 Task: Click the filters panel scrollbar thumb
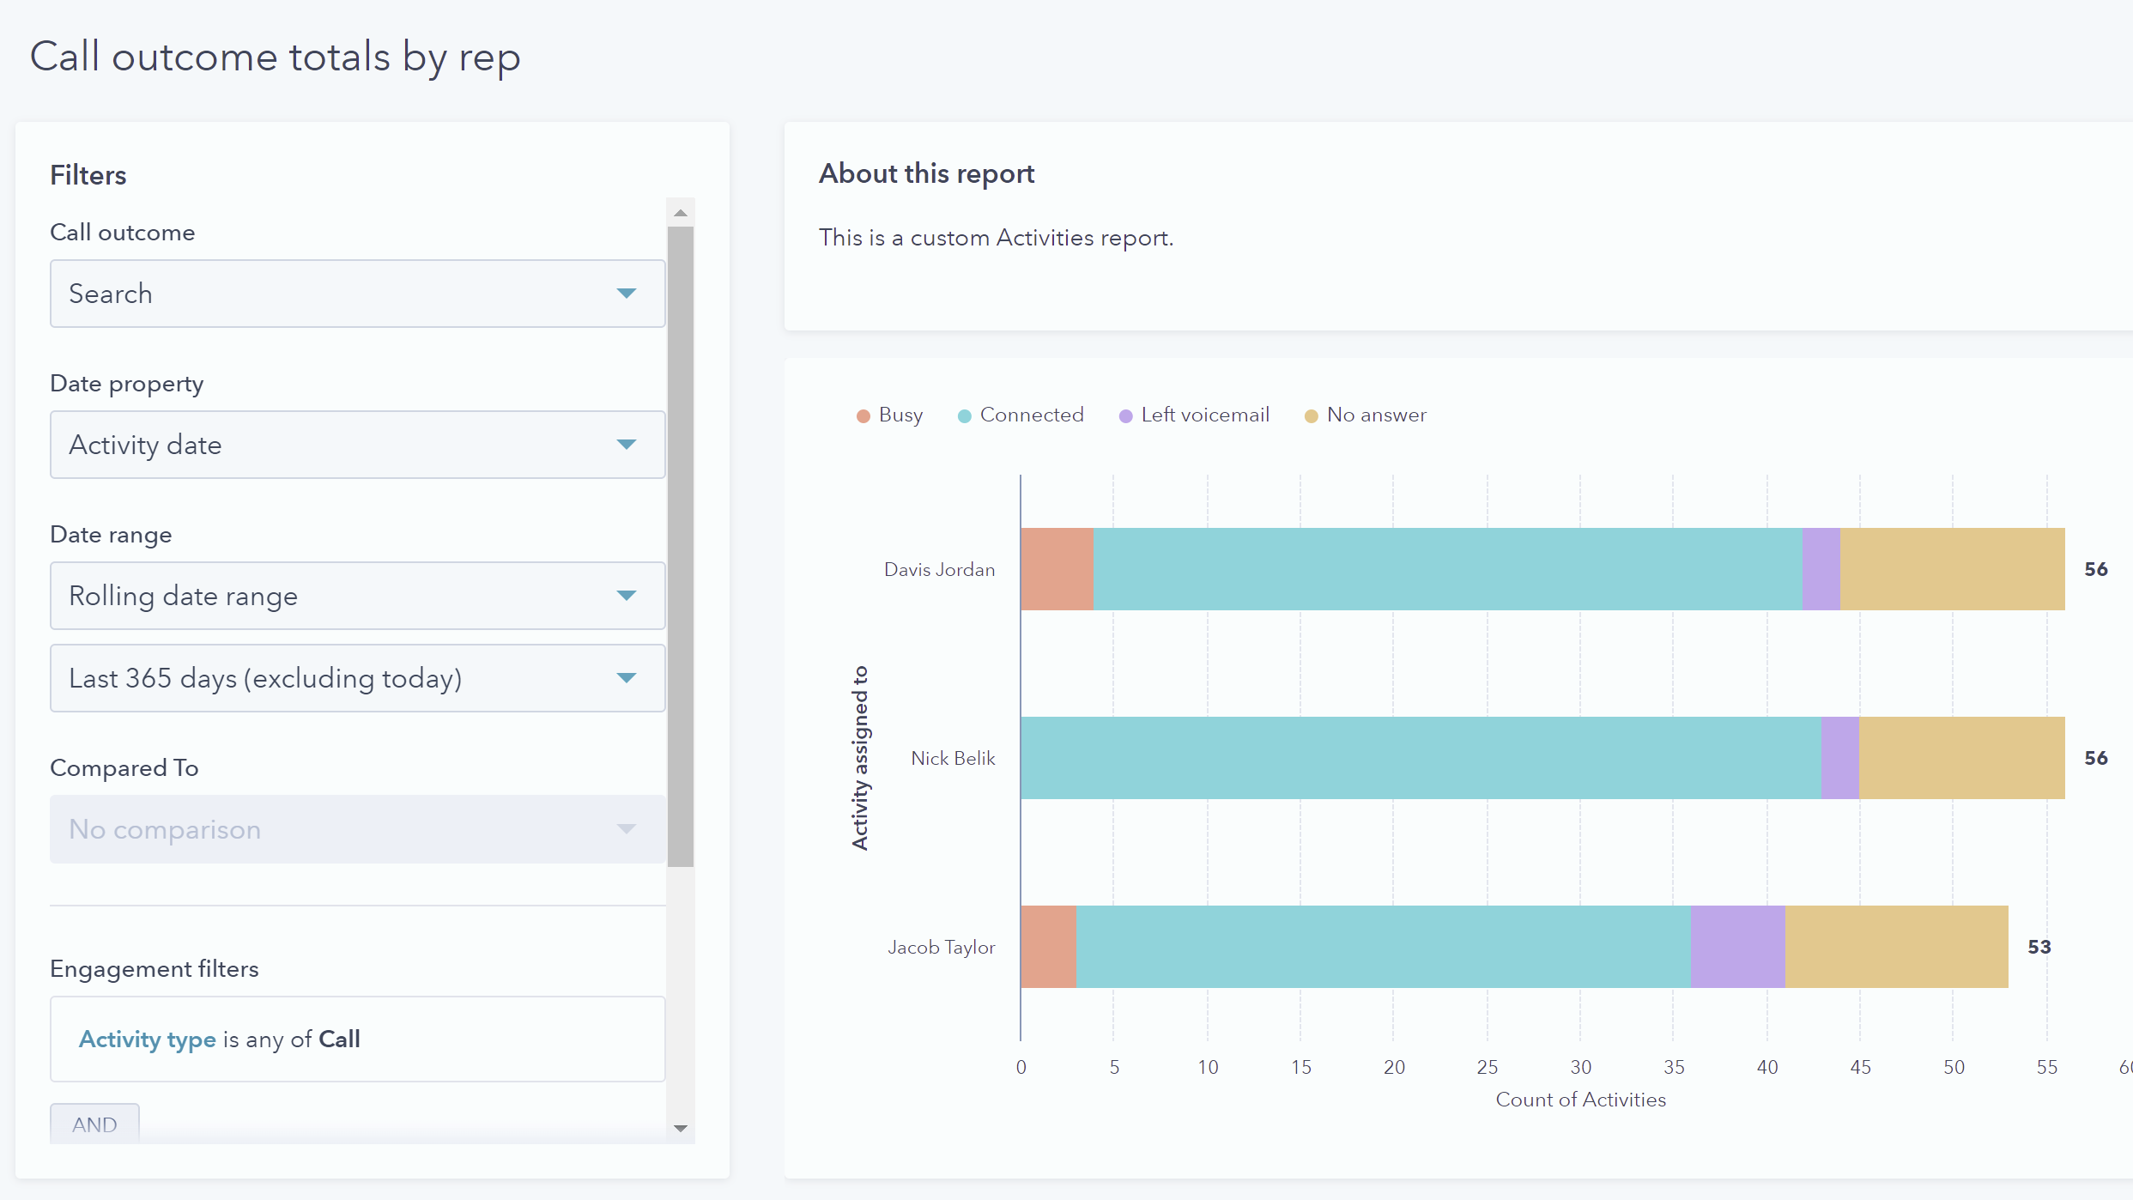click(681, 546)
